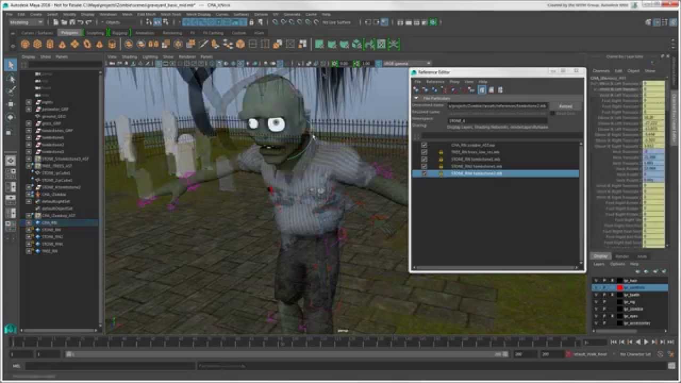681x383 pixels.
Task: Expand the tombstones_GRP node in Outliner
Action: pos(29,130)
